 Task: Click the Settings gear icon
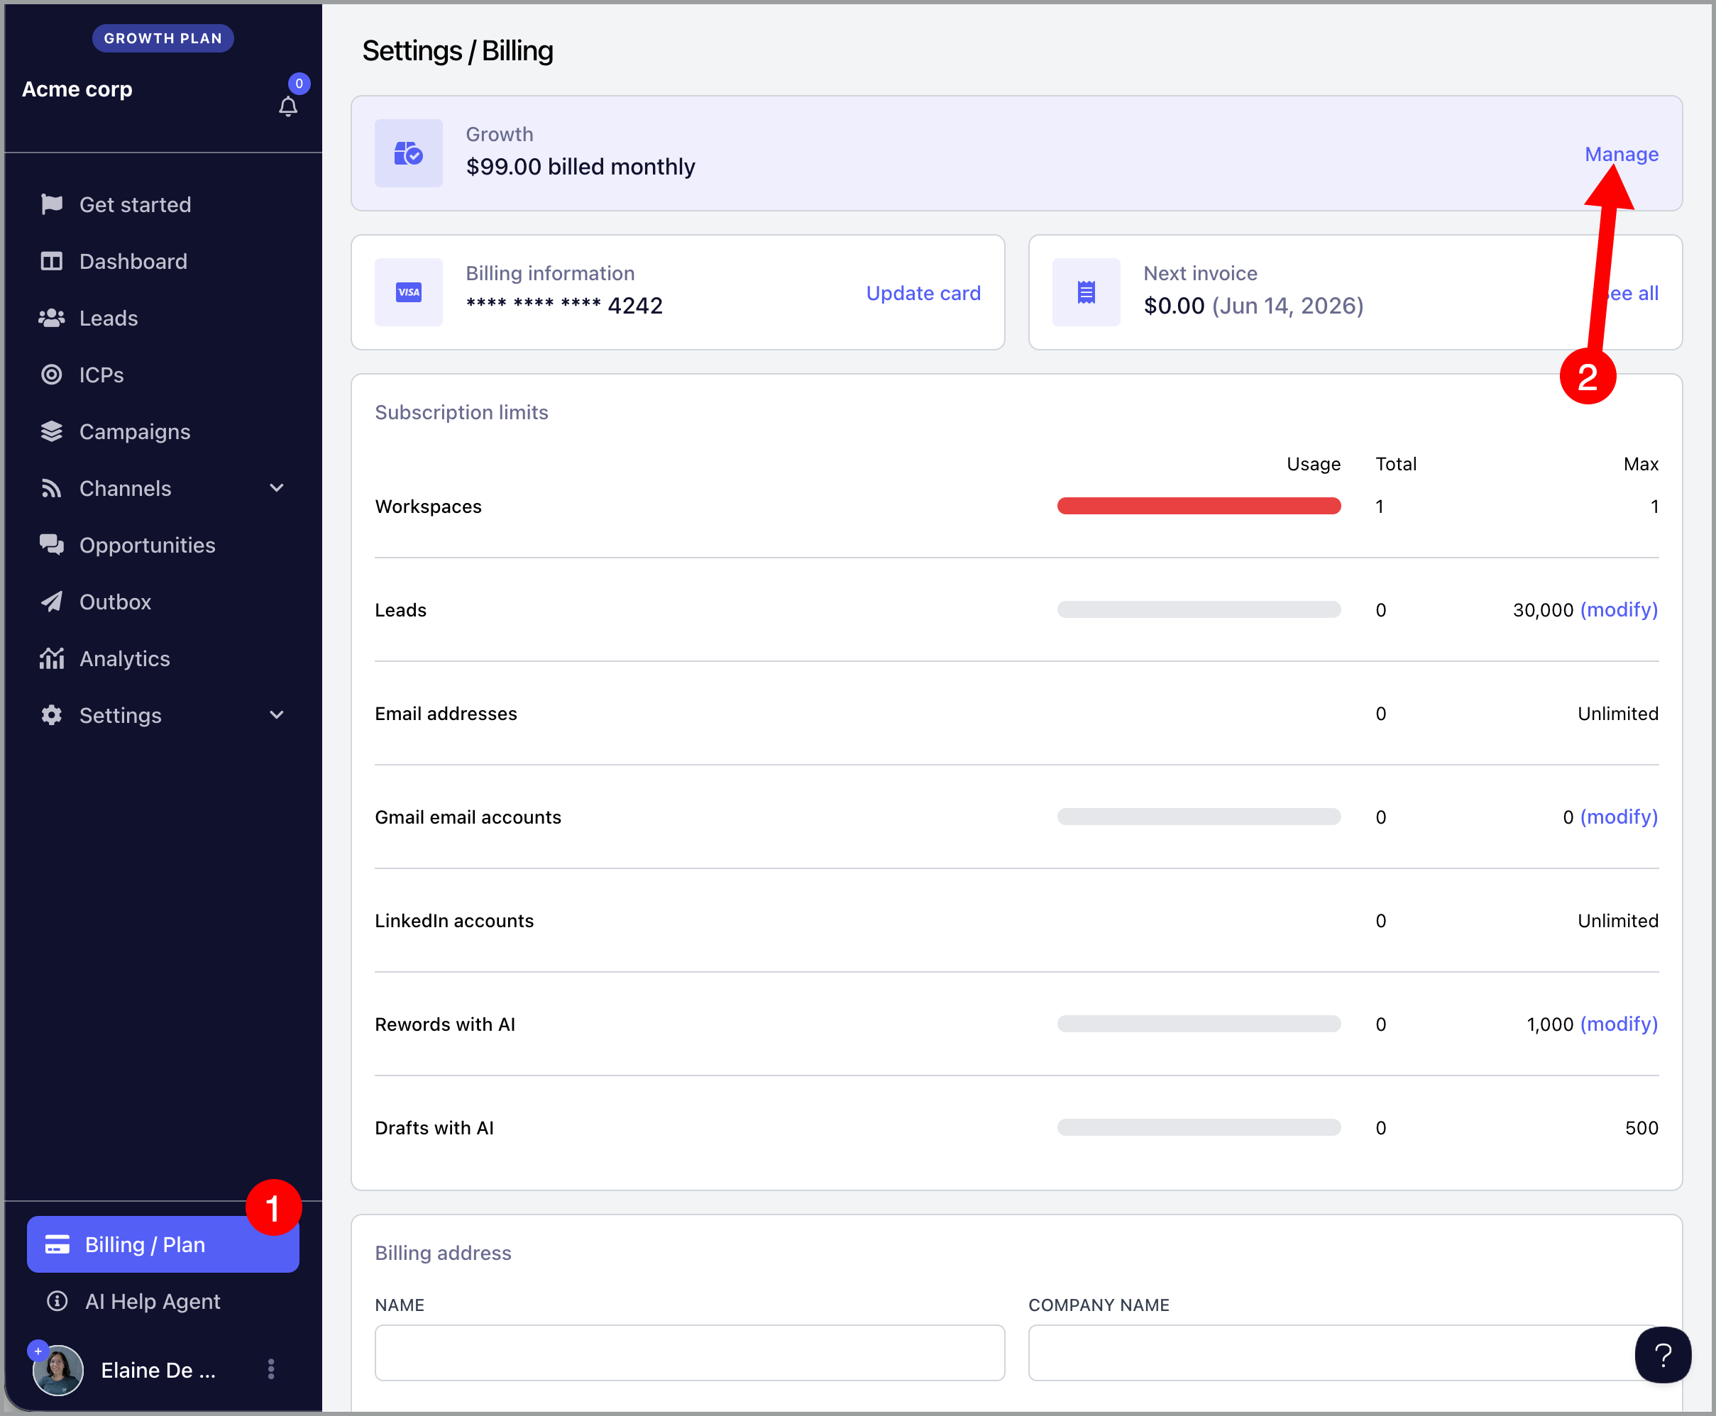[51, 714]
